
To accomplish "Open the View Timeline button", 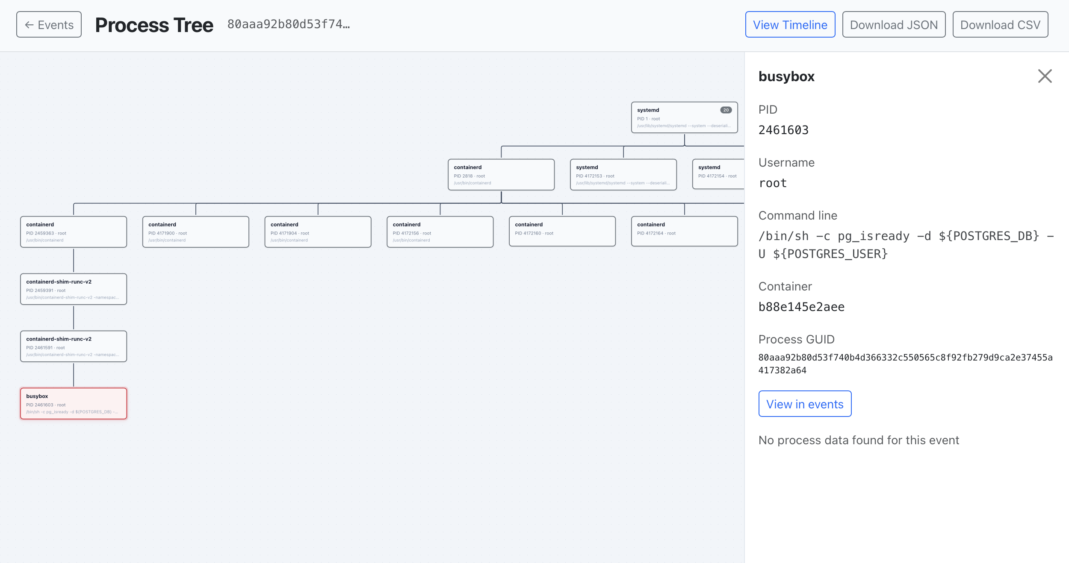I will coord(790,25).
